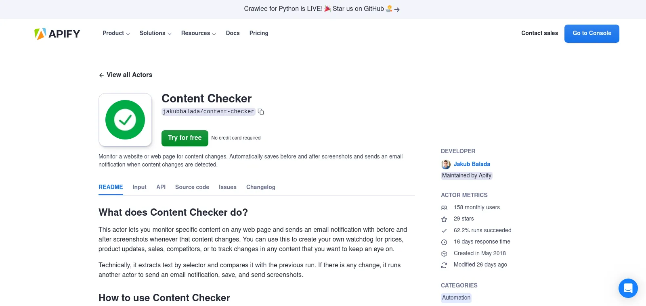Click Jakub Balada's avatar picture
Image resolution: width=646 pixels, height=306 pixels.
pos(446,164)
